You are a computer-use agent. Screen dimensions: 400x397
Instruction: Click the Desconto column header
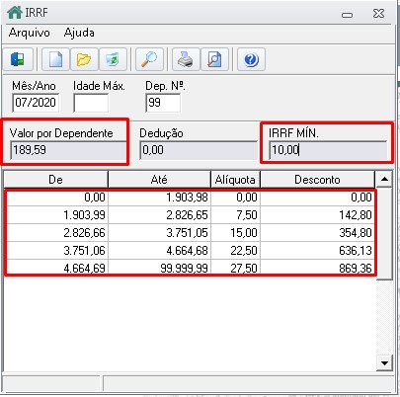[x=317, y=180]
